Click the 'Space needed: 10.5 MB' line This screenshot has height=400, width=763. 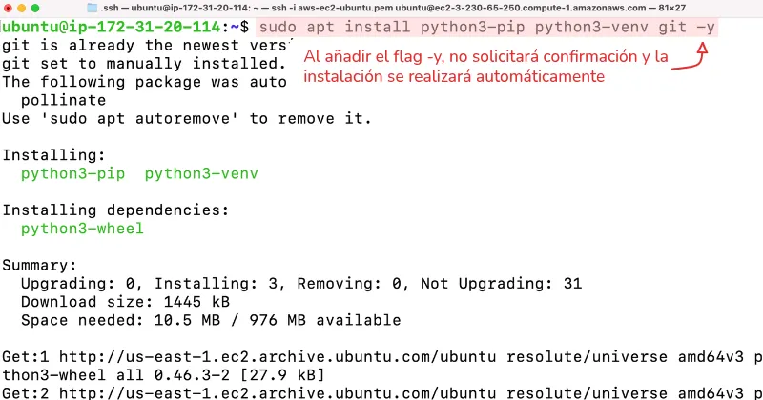[211, 320]
